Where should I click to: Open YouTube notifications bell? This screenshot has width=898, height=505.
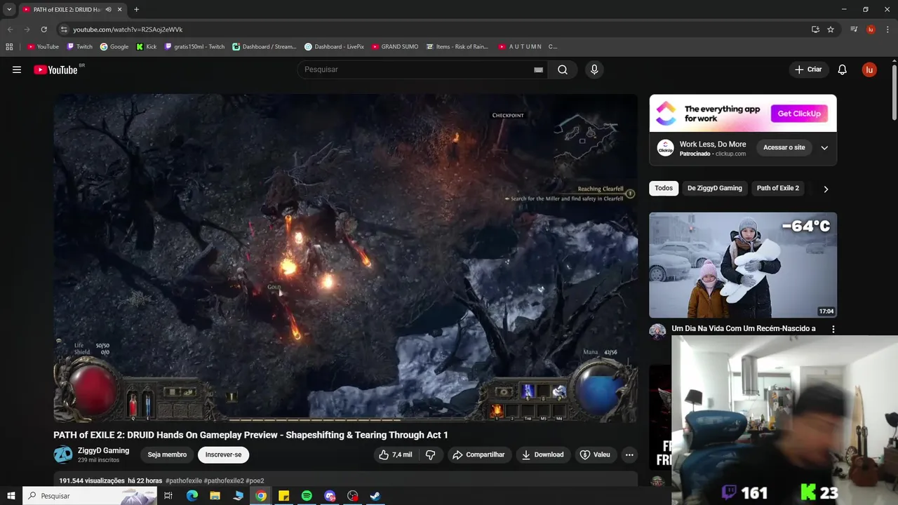(x=843, y=69)
